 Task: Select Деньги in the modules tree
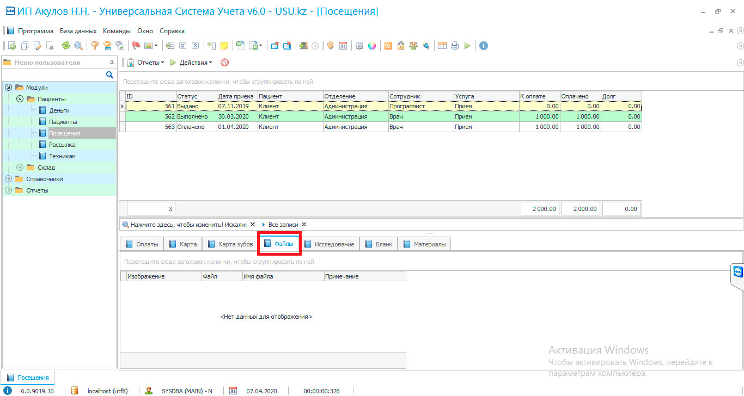click(59, 110)
